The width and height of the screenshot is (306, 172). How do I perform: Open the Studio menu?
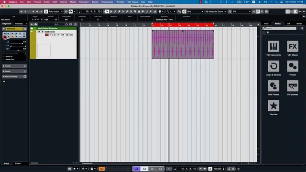click(95, 2)
